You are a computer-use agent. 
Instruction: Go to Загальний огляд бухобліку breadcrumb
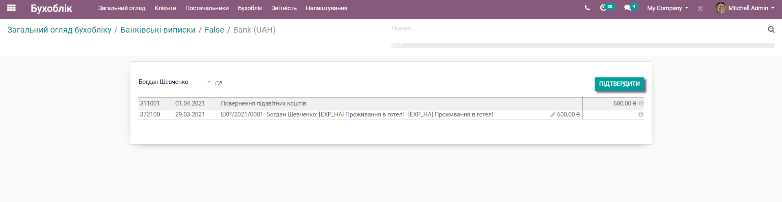pos(59,30)
